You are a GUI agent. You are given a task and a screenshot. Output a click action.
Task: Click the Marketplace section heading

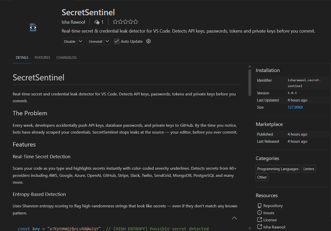tap(269, 124)
